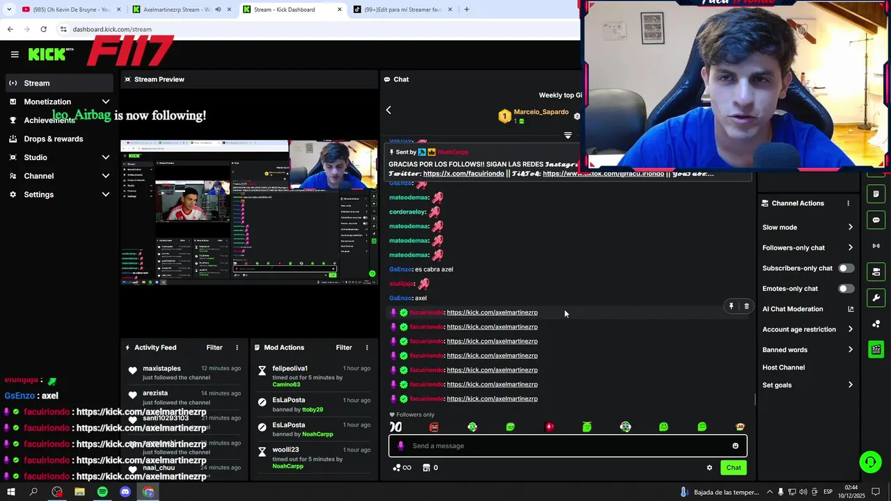Open AI Chat Moderation external link icon
Screen dimensions: 891x501
pyautogui.click(x=850, y=309)
